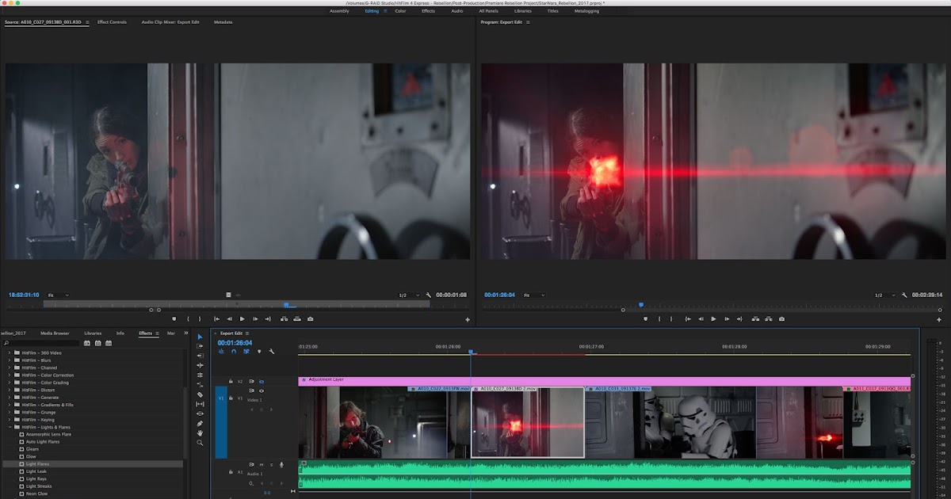Toggle V2 track output eye
951x499 pixels.
262,381
